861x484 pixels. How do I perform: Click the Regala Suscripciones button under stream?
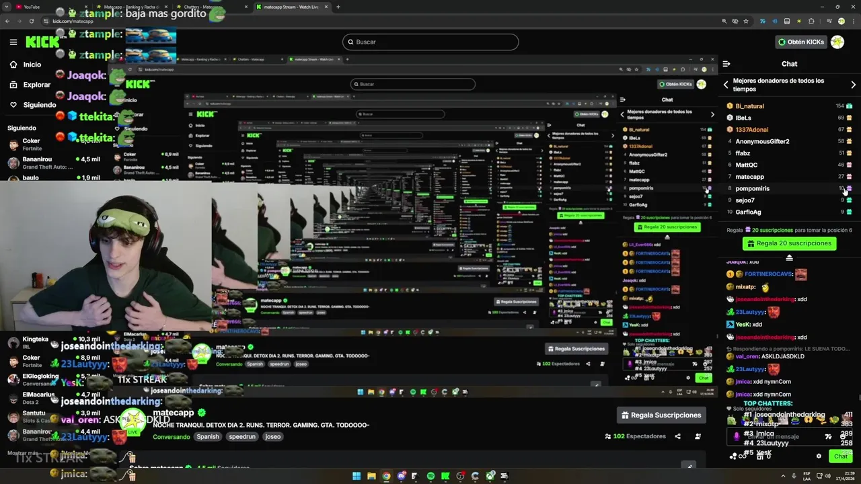click(x=661, y=415)
